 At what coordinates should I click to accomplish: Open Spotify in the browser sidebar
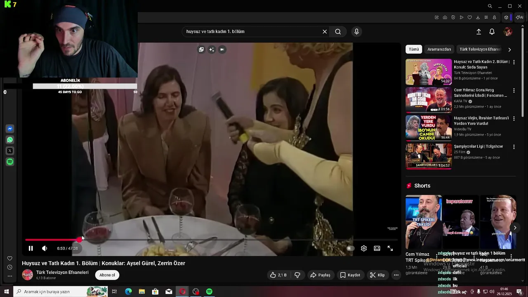pos(10,162)
